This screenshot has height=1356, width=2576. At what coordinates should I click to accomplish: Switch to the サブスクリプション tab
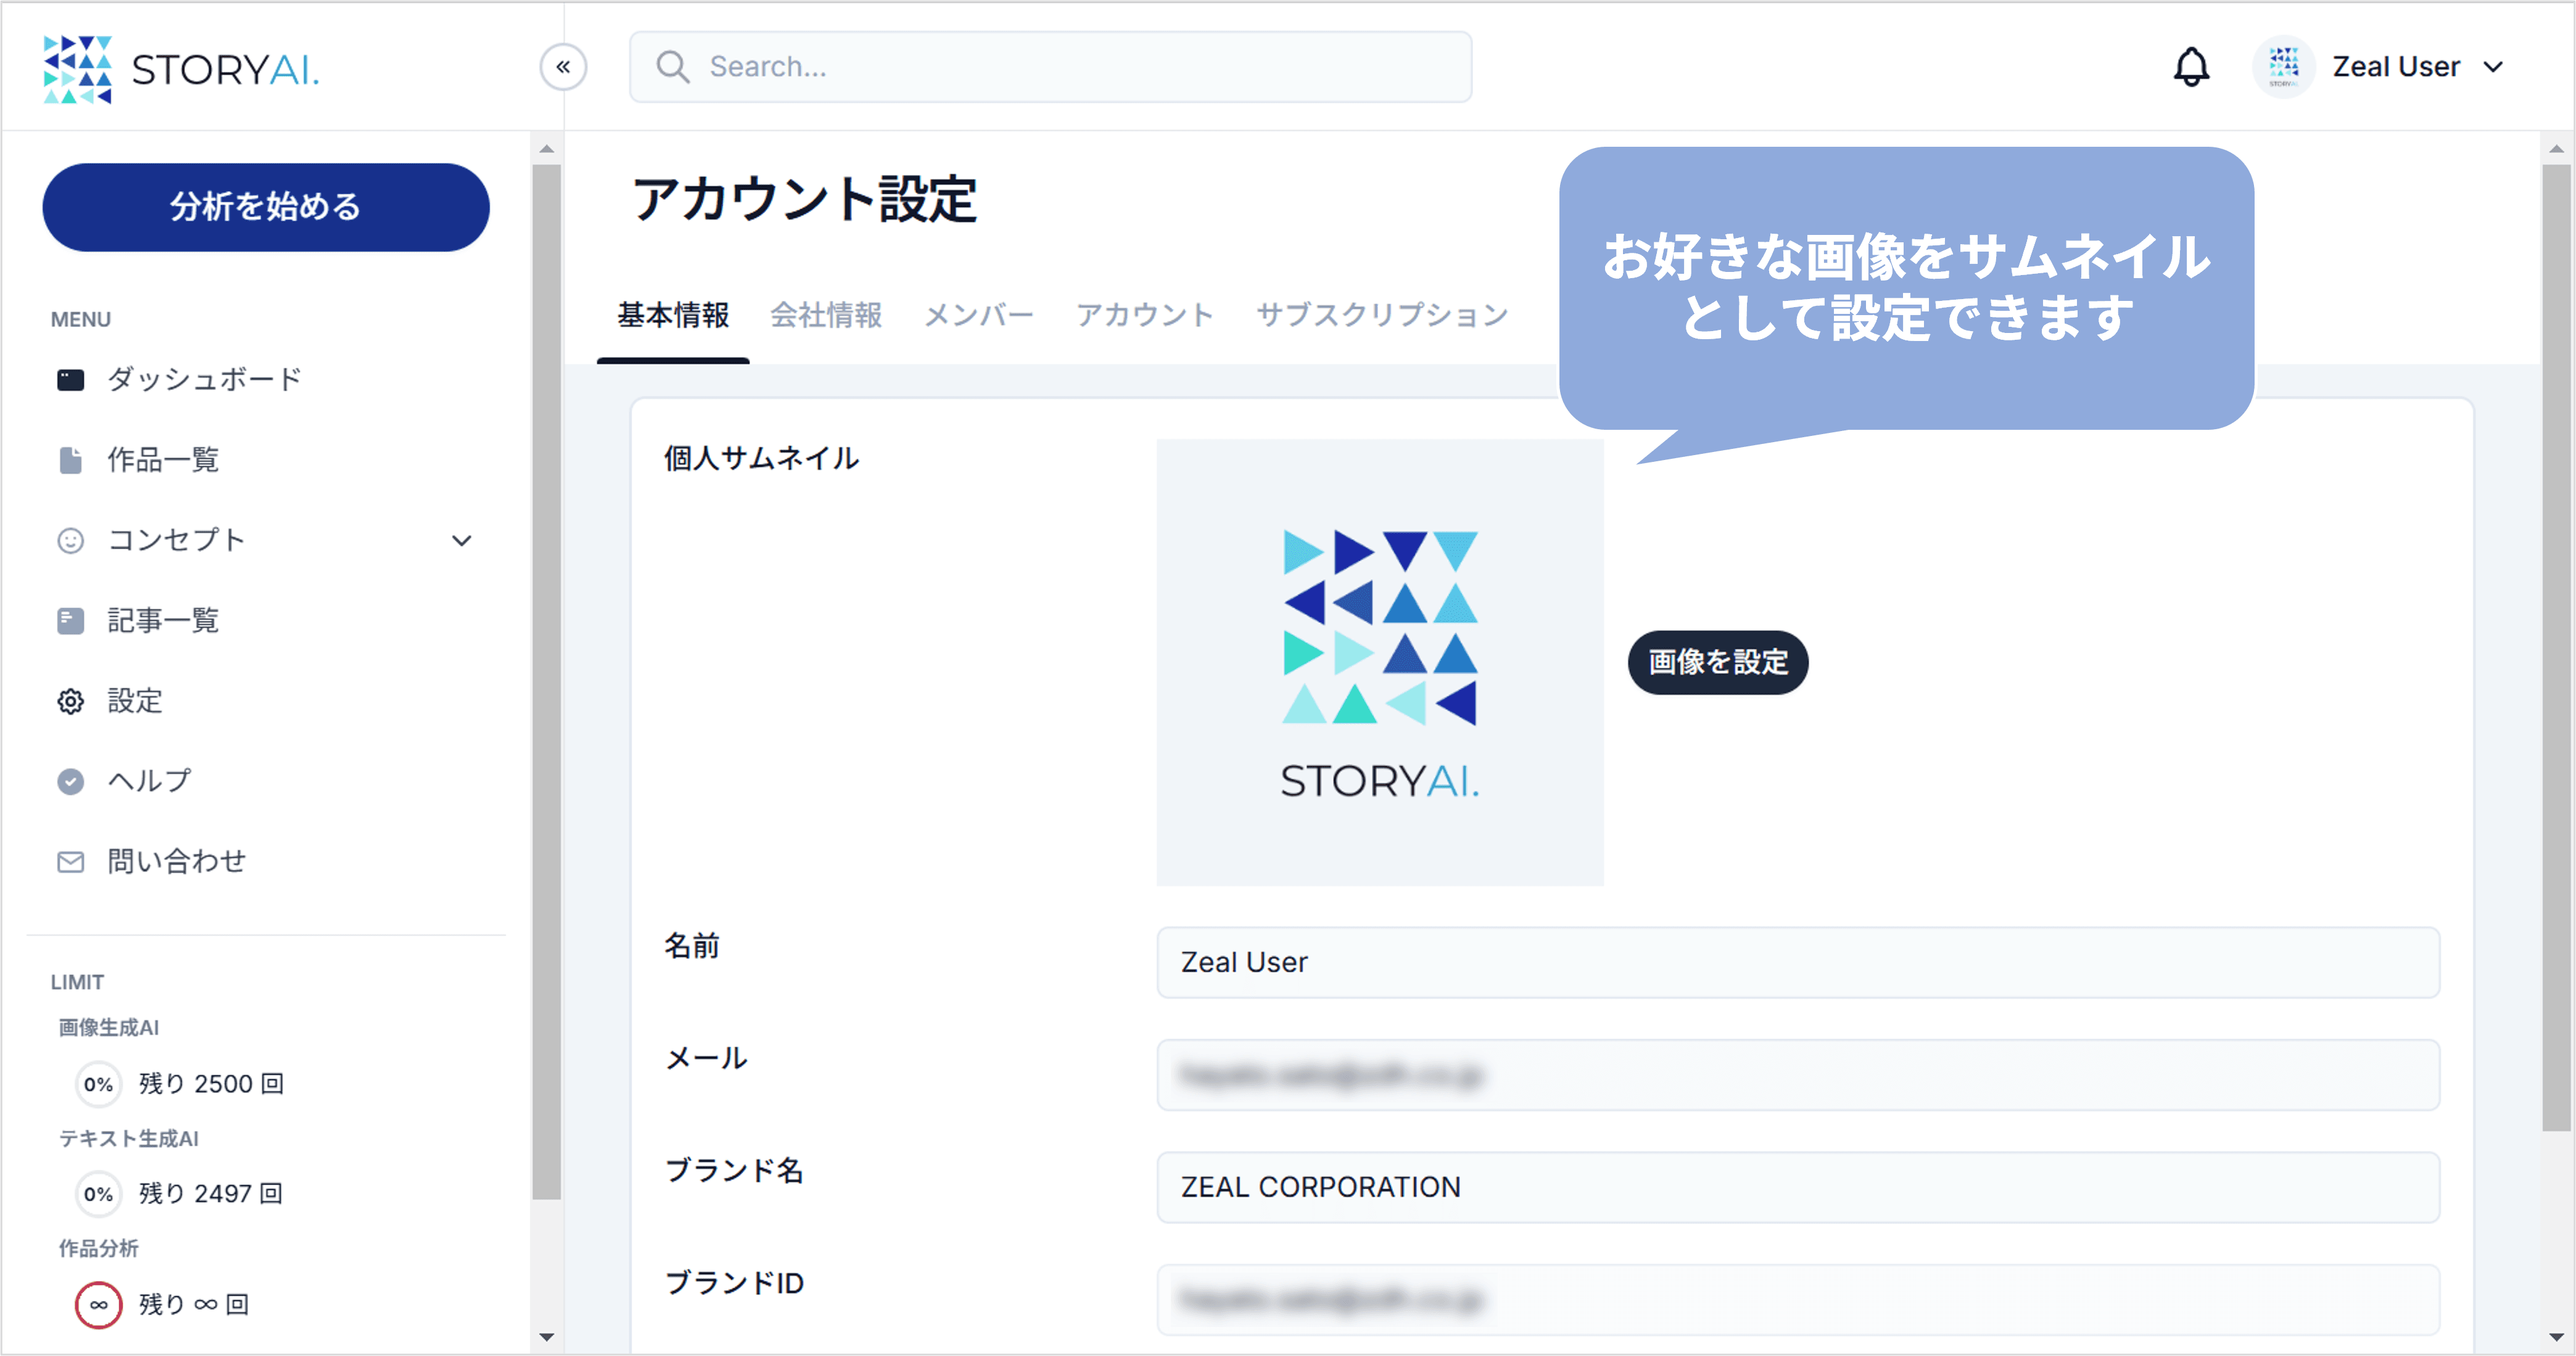click(1382, 315)
